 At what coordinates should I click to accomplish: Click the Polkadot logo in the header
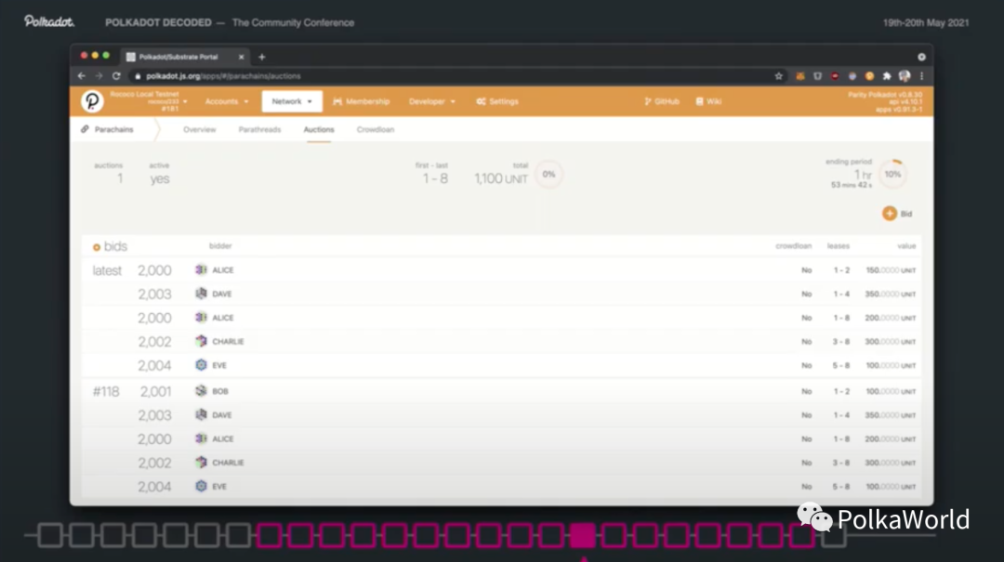click(x=92, y=101)
